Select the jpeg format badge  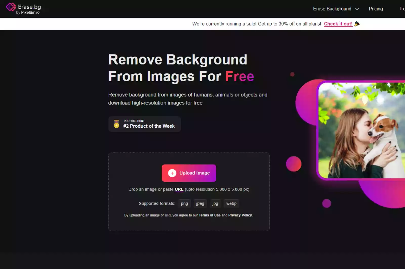[200, 203]
